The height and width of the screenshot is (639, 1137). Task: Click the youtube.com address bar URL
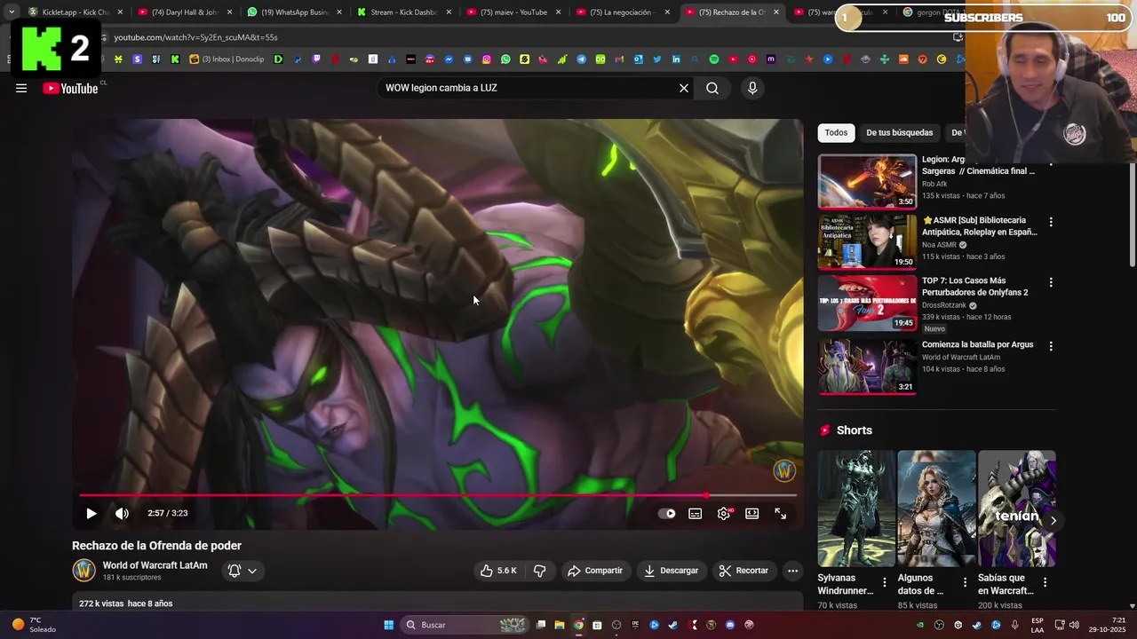[195, 37]
